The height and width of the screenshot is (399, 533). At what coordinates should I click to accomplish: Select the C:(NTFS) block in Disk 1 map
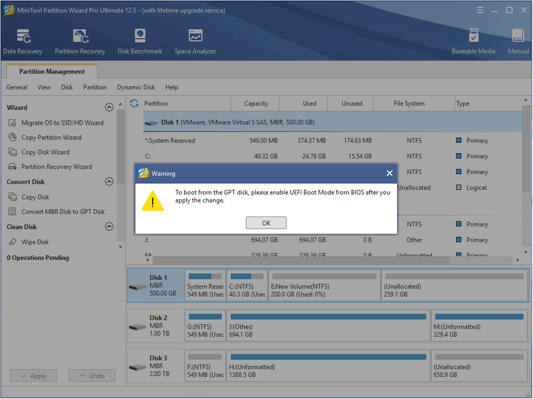247,286
